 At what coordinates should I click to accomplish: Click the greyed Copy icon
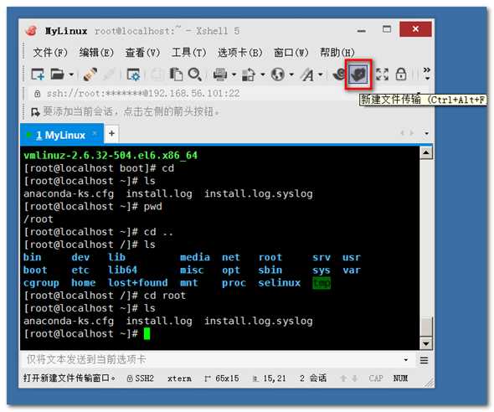157,75
